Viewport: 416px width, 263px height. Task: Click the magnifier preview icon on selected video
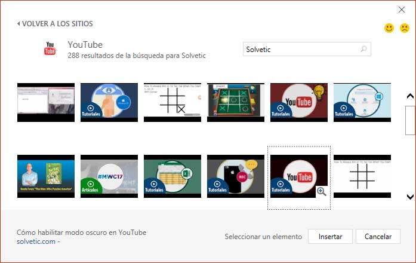322,191
